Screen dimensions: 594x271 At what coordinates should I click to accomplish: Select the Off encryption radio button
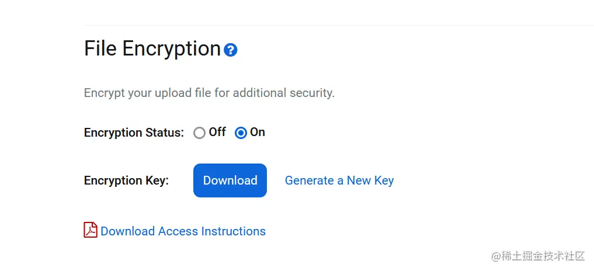point(199,133)
